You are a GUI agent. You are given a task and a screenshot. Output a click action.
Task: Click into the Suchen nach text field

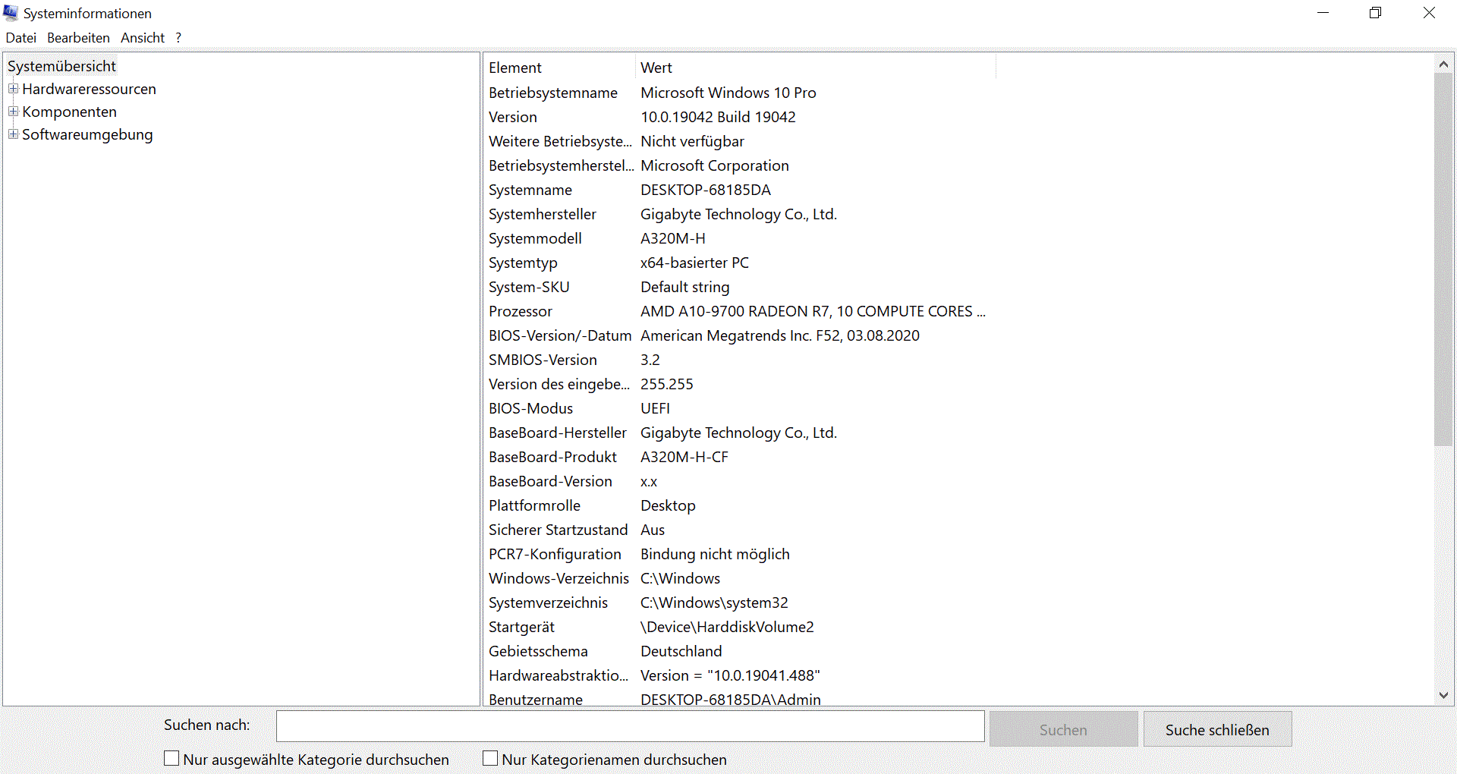630,726
